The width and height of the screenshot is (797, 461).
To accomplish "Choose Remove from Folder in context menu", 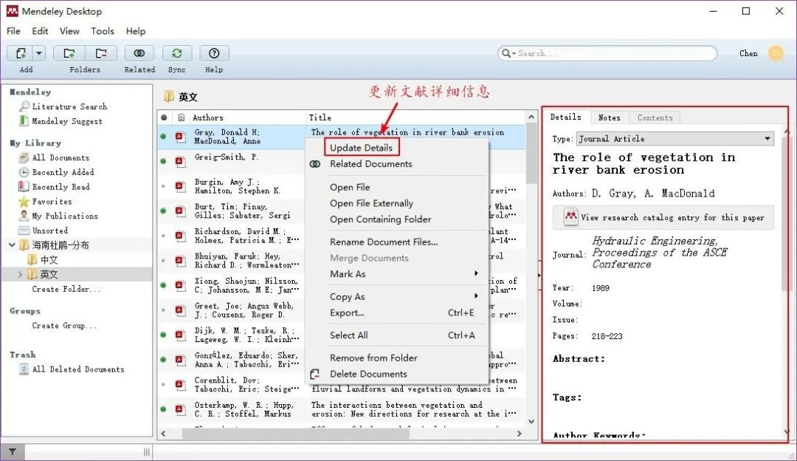I will point(373,358).
